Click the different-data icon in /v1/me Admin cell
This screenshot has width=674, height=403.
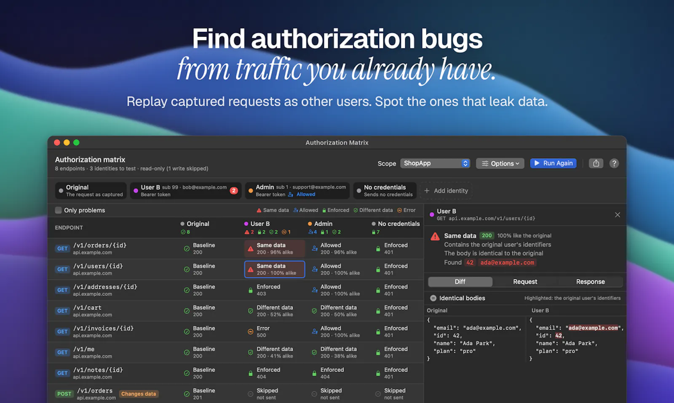[x=314, y=352]
